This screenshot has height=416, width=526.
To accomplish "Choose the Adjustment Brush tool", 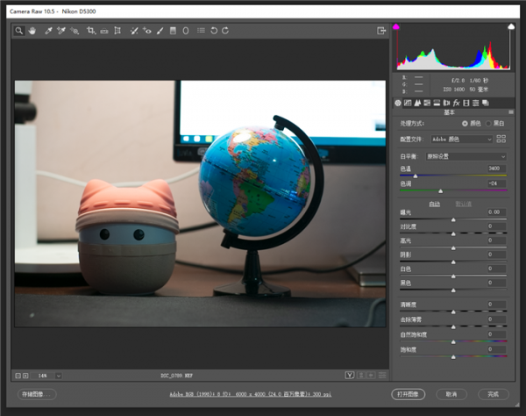I will coord(160,31).
